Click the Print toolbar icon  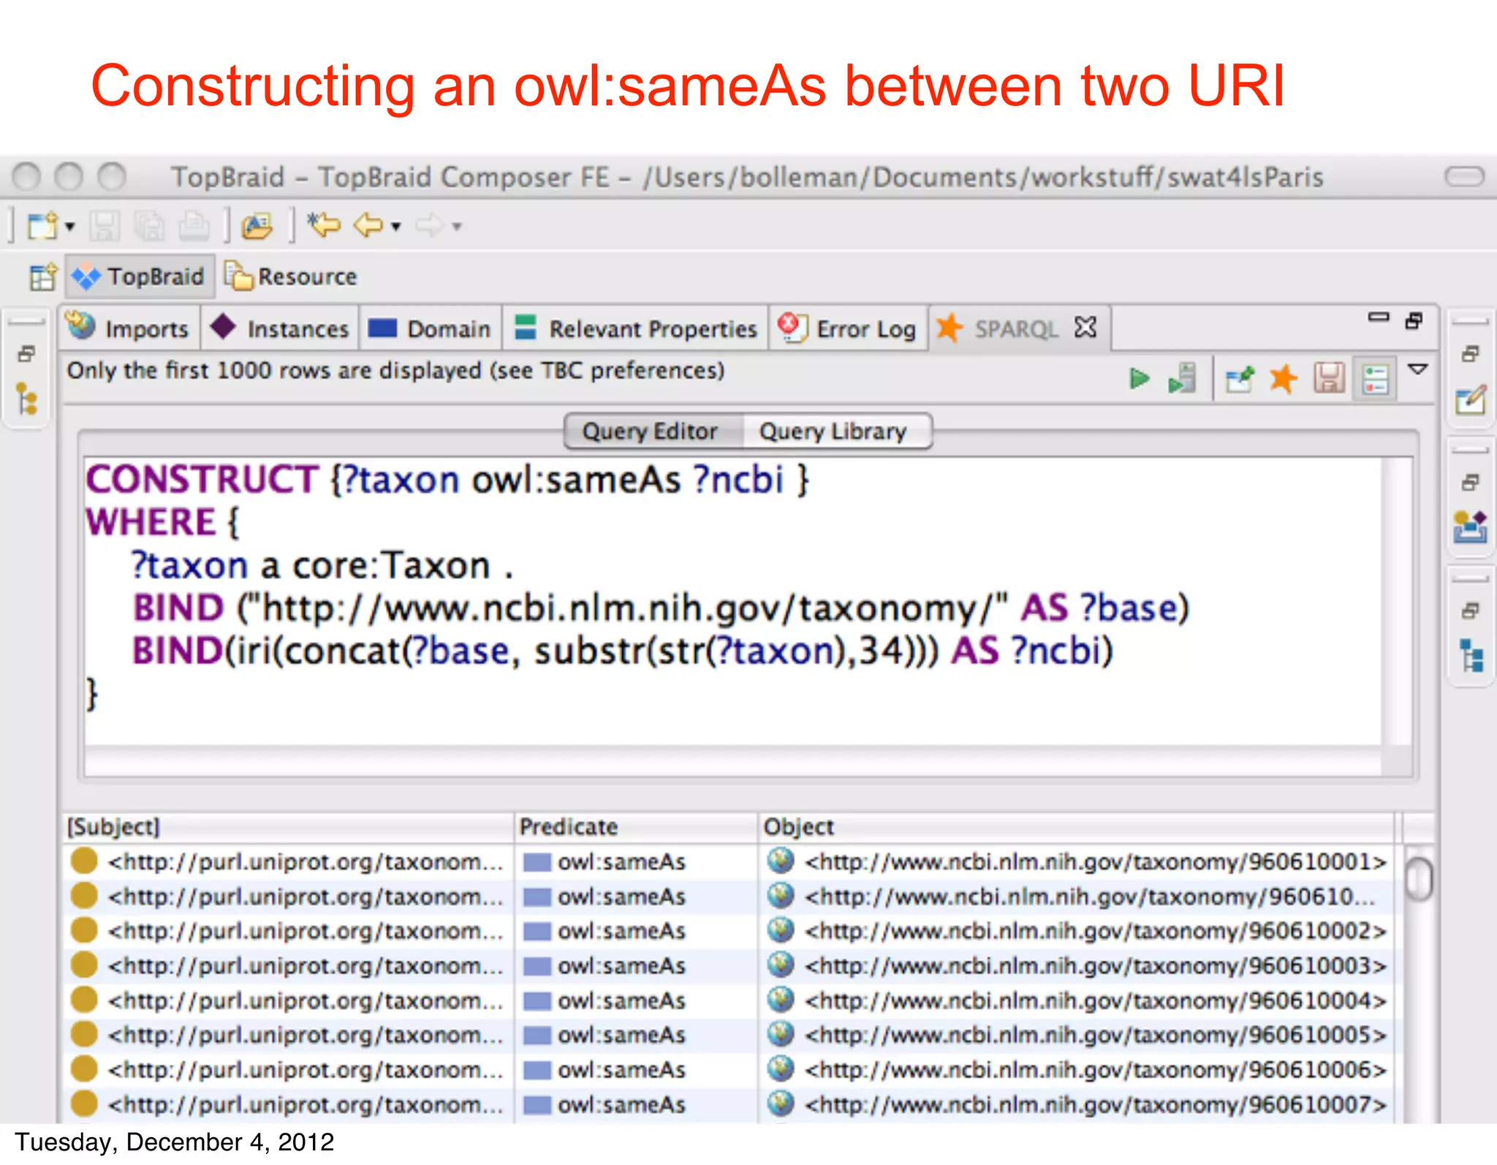tap(194, 226)
